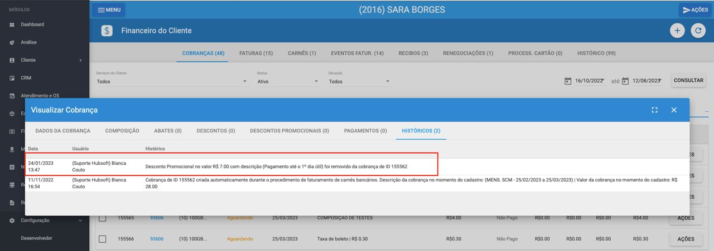Select history date 11/11/2022 16:54

pyautogui.click(x=41, y=183)
